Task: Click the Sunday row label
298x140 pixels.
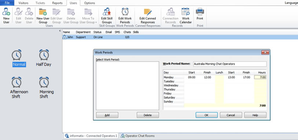Action: (168, 102)
